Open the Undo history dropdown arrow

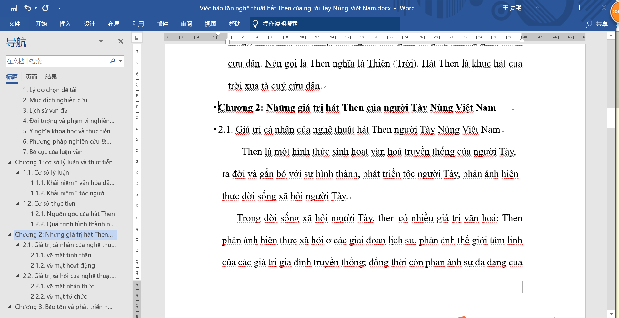(x=35, y=8)
